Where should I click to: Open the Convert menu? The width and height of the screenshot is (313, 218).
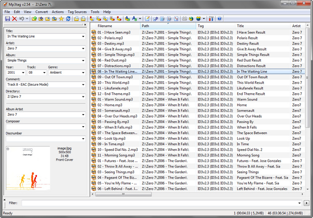[41, 12]
